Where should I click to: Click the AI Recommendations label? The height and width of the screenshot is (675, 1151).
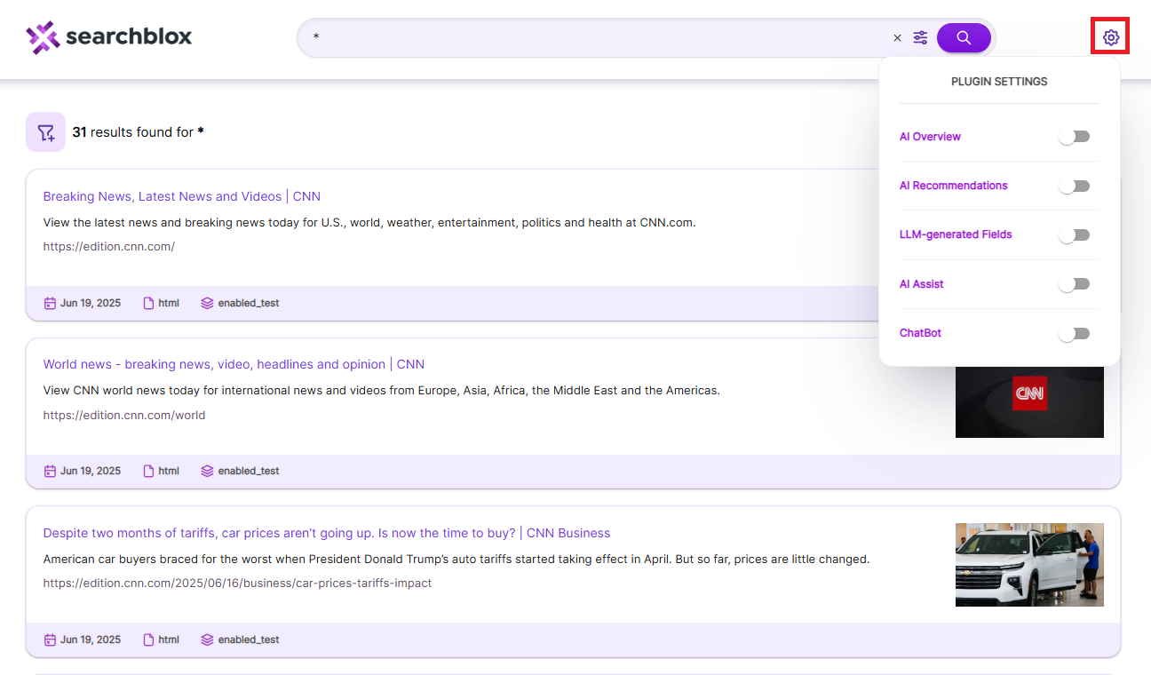(x=954, y=186)
